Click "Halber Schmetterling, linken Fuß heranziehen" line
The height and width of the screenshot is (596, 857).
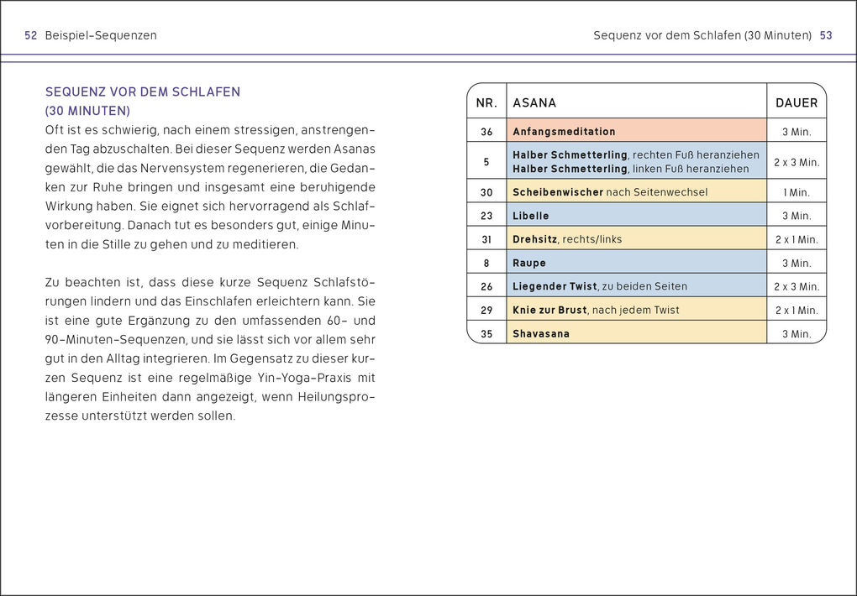[x=630, y=169]
